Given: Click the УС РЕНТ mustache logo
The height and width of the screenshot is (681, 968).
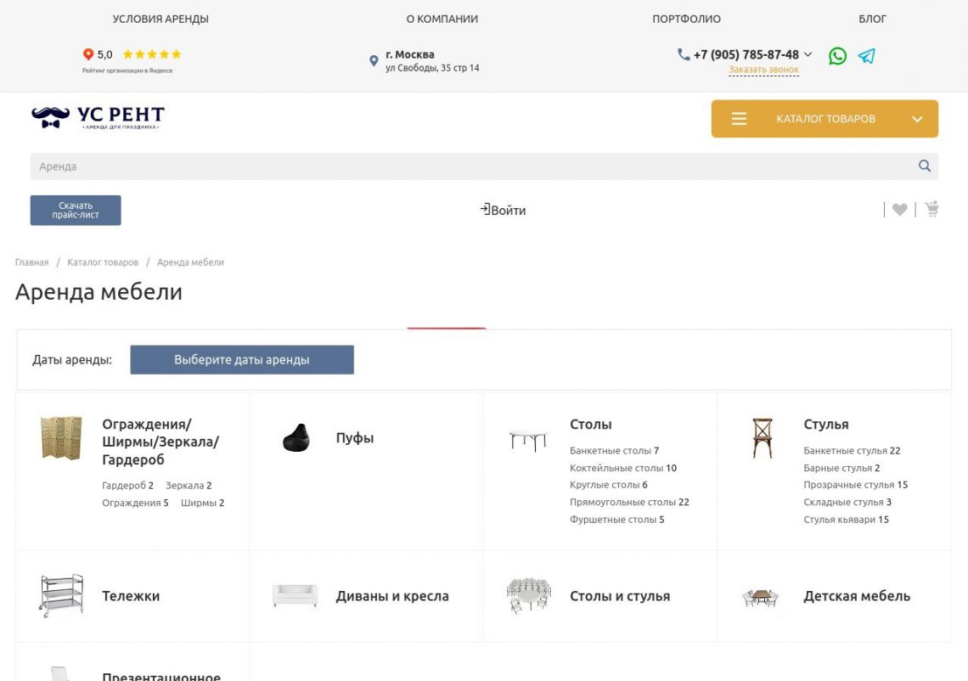Looking at the screenshot, I should coord(98,117).
